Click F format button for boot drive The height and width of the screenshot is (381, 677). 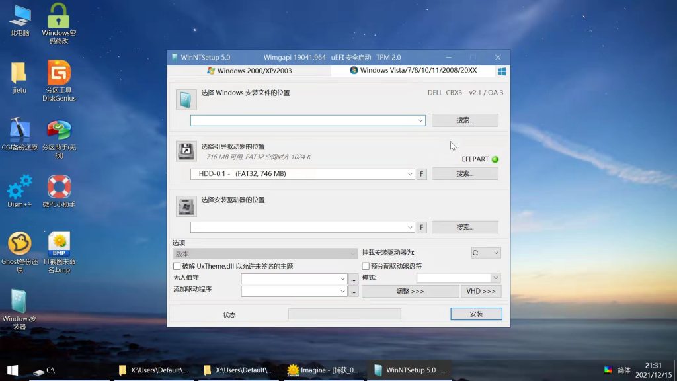click(x=422, y=174)
